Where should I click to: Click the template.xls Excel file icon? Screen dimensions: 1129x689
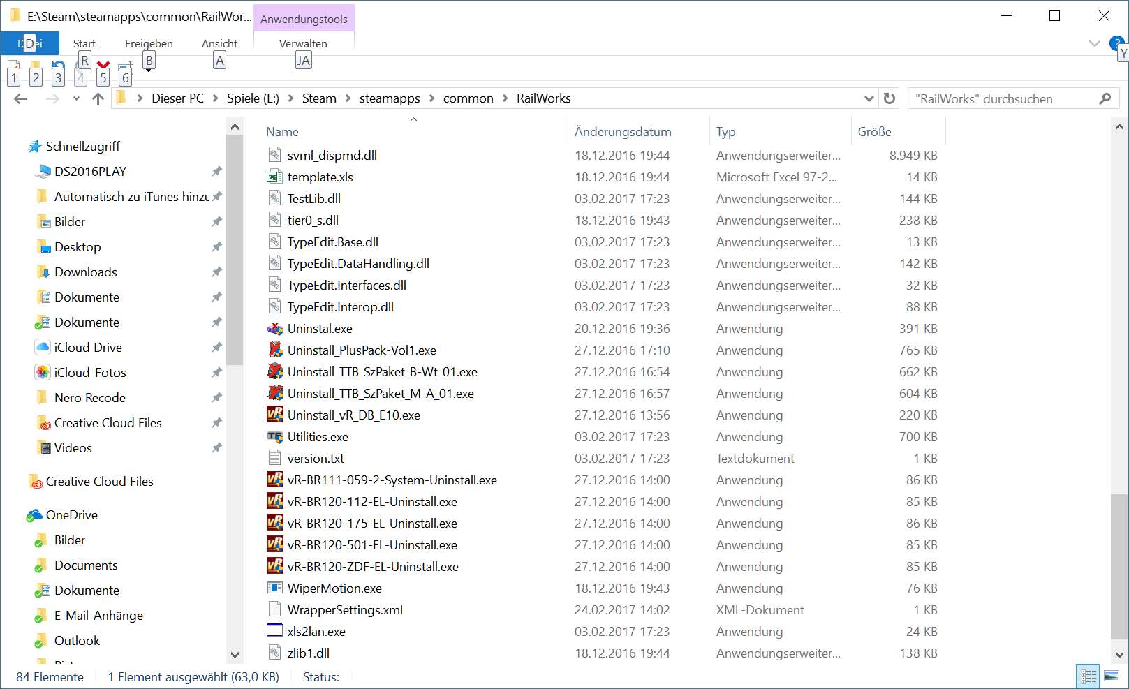pos(275,177)
